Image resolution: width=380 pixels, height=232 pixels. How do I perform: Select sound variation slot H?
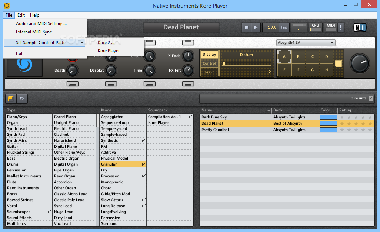tap(326, 70)
